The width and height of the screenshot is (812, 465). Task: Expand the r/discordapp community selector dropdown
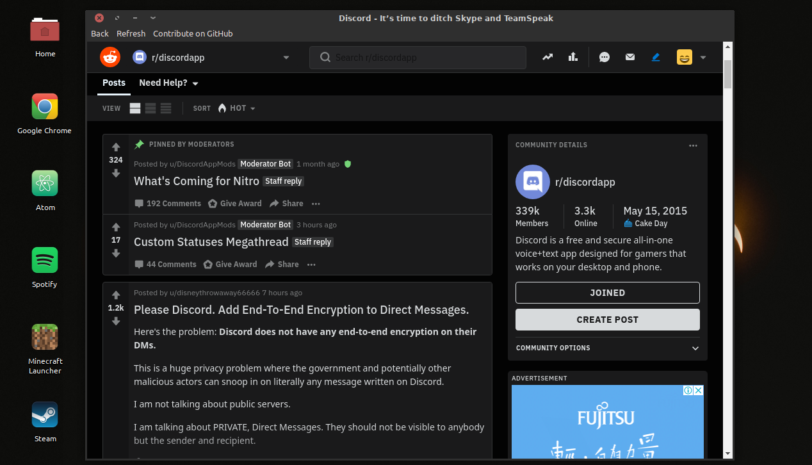(286, 57)
